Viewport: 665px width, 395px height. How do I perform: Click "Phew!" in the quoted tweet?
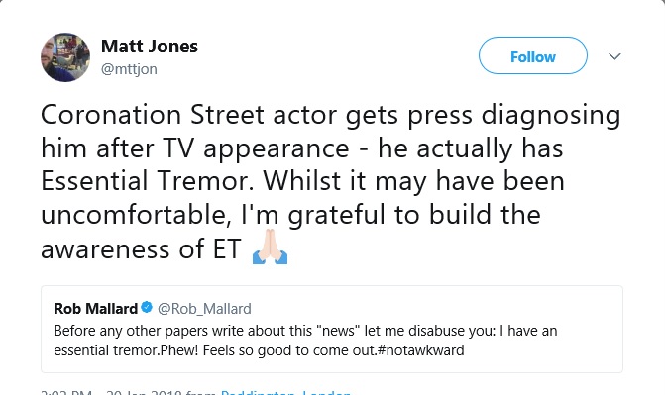coord(178,350)
